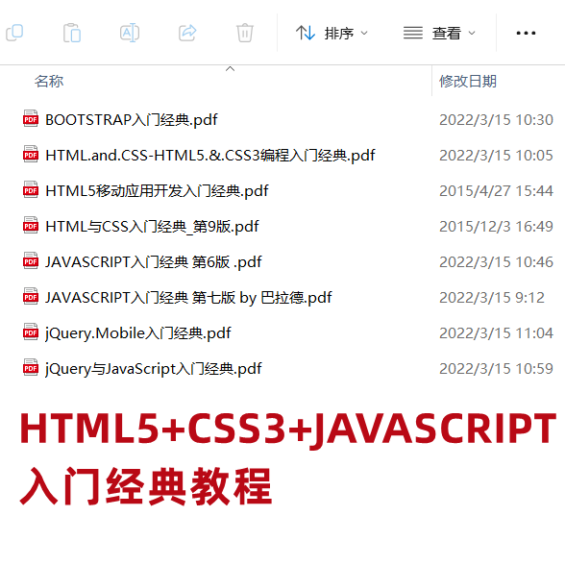Click the date 2022/3/15 10:05
The height and width of the screenshot is (565, 565).
[x=496, y=156]
